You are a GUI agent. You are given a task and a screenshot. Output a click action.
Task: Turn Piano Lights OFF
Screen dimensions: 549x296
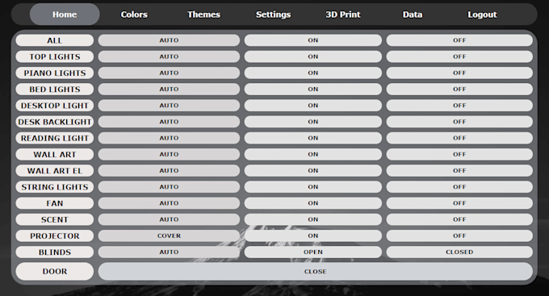(459, 73)
